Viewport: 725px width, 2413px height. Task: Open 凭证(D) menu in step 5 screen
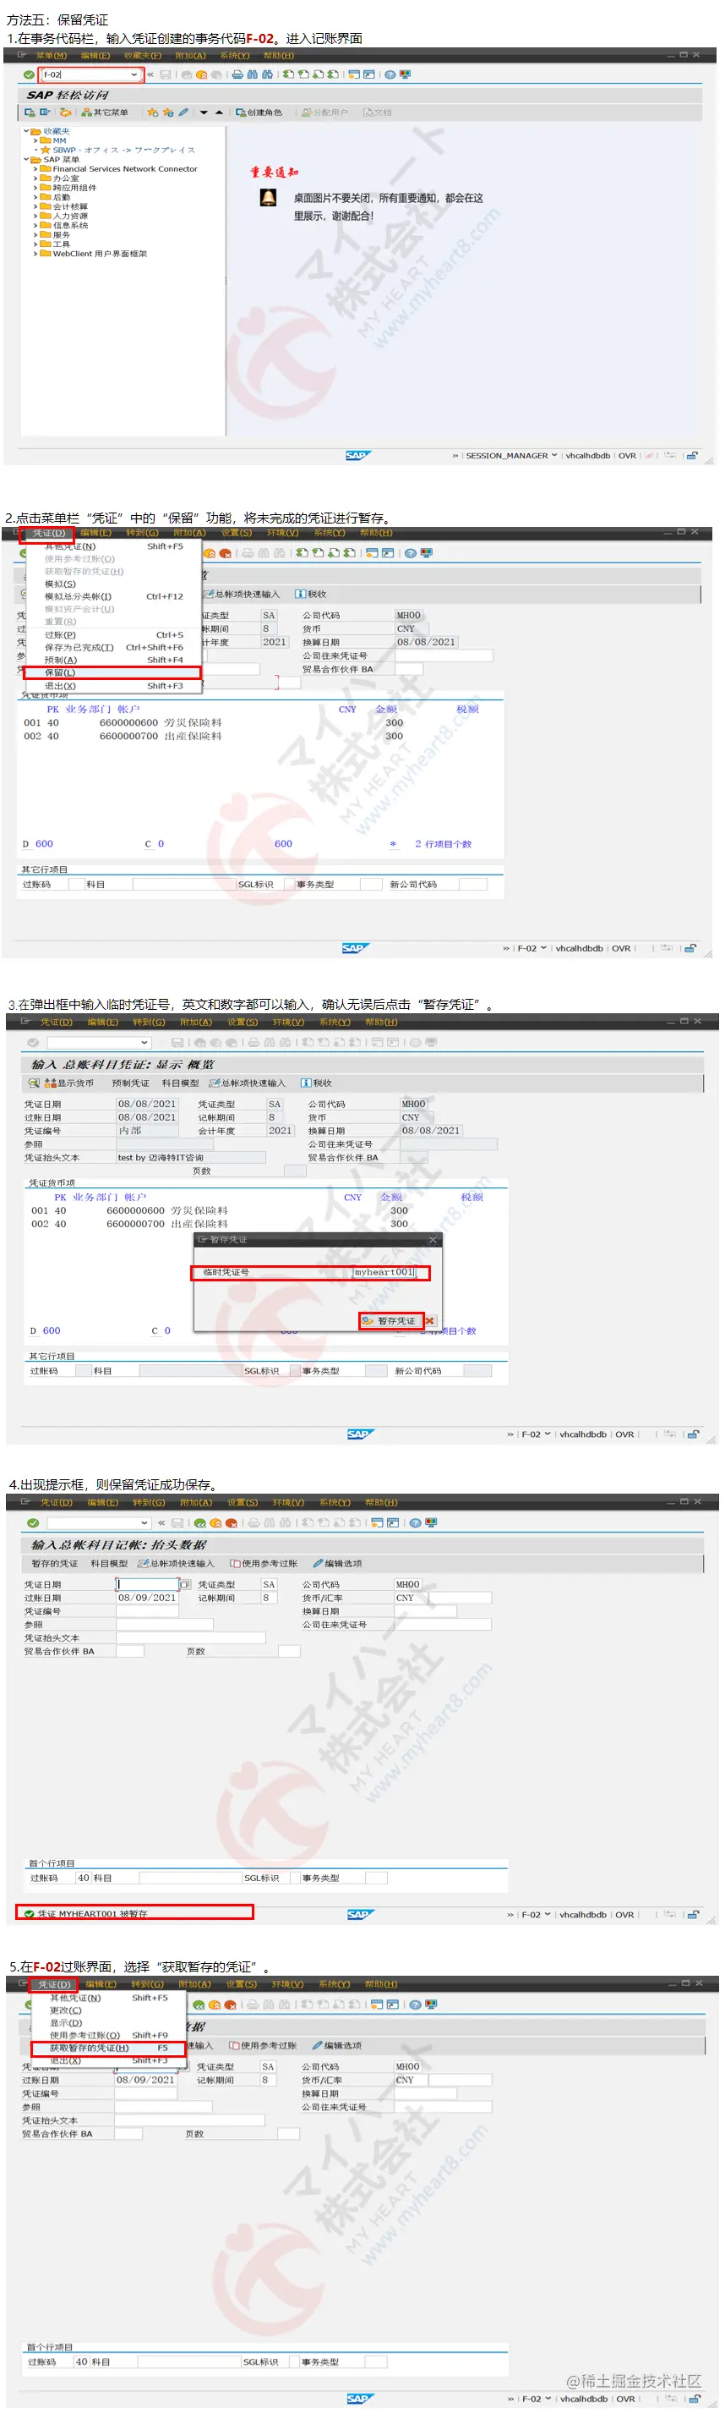tap(53, 1984)
